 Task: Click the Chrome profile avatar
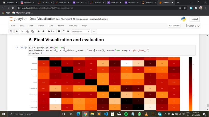(x=201, y=8)
